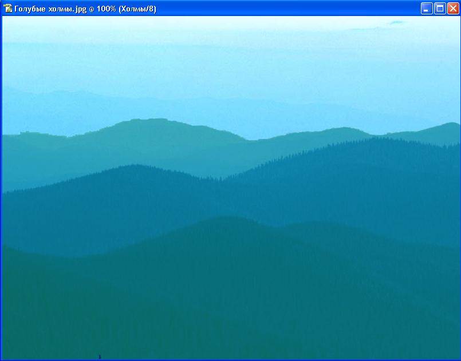Click the document icon in the title bar
461x361 pixels.
(x=7, y=9)
